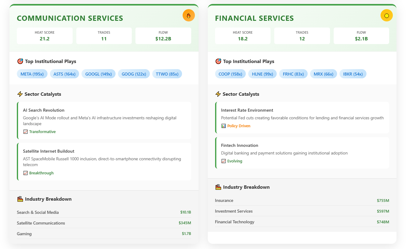The width and height of the screenshot is (406, 249).
Task: Click the Satellite Communications row
Action: (x=104, y=223)
